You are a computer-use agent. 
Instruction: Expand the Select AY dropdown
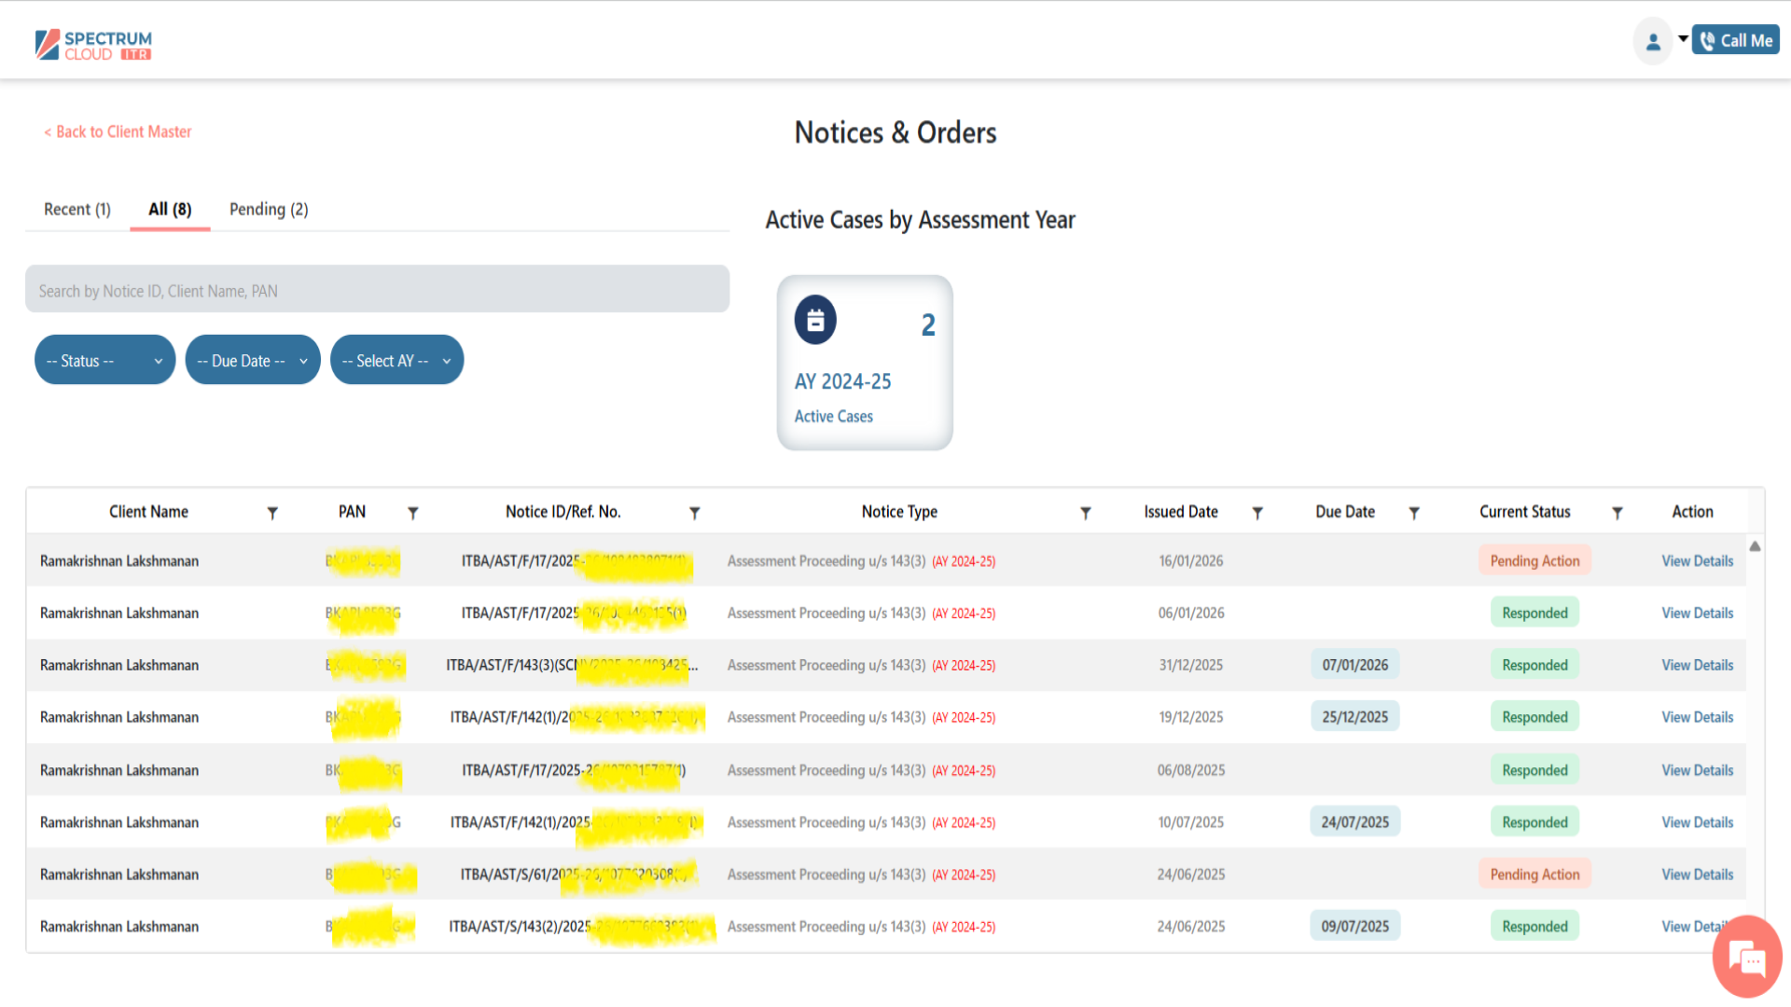pos(396,360)
